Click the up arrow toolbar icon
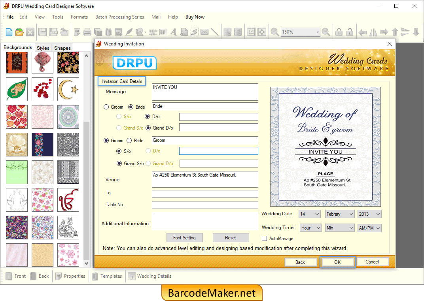The image size is (424, 301). [395, 32]
